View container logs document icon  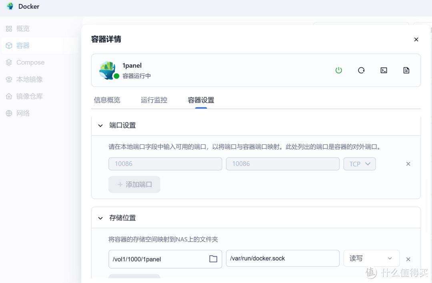coord(406,70)
